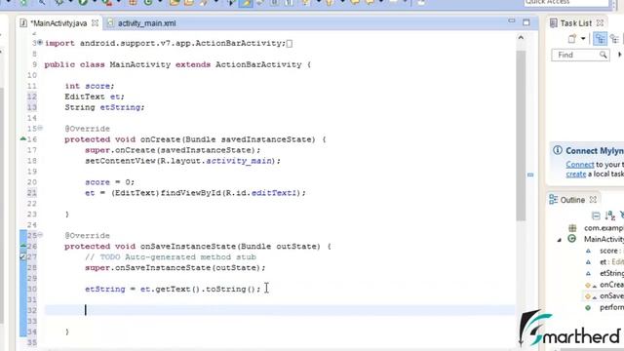Expand the folded import statements on line 3
Screen dimensions: 624x351
point(40,43)
